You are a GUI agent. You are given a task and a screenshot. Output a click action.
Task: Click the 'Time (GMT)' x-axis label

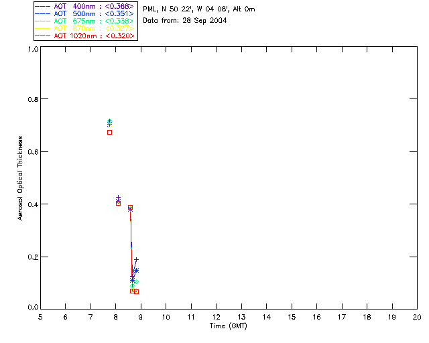229,326
